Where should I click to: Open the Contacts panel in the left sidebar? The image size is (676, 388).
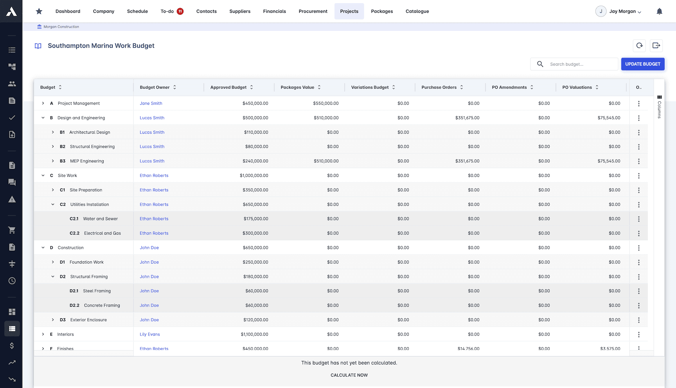pyautogui.click(x=12, y=84)
